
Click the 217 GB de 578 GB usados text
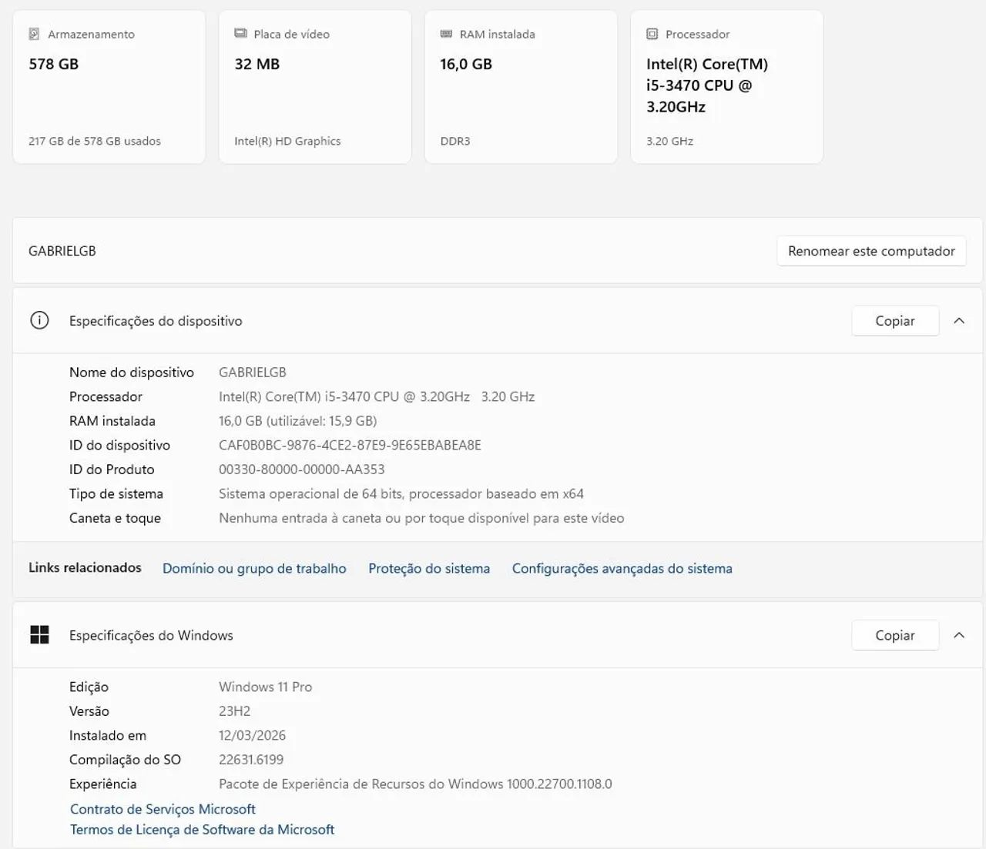coord(95,141)
